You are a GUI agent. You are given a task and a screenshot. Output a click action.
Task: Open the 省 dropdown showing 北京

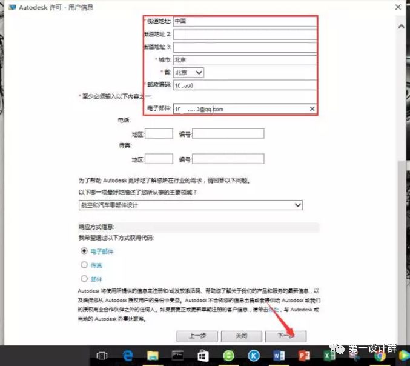tap(188, 73)
